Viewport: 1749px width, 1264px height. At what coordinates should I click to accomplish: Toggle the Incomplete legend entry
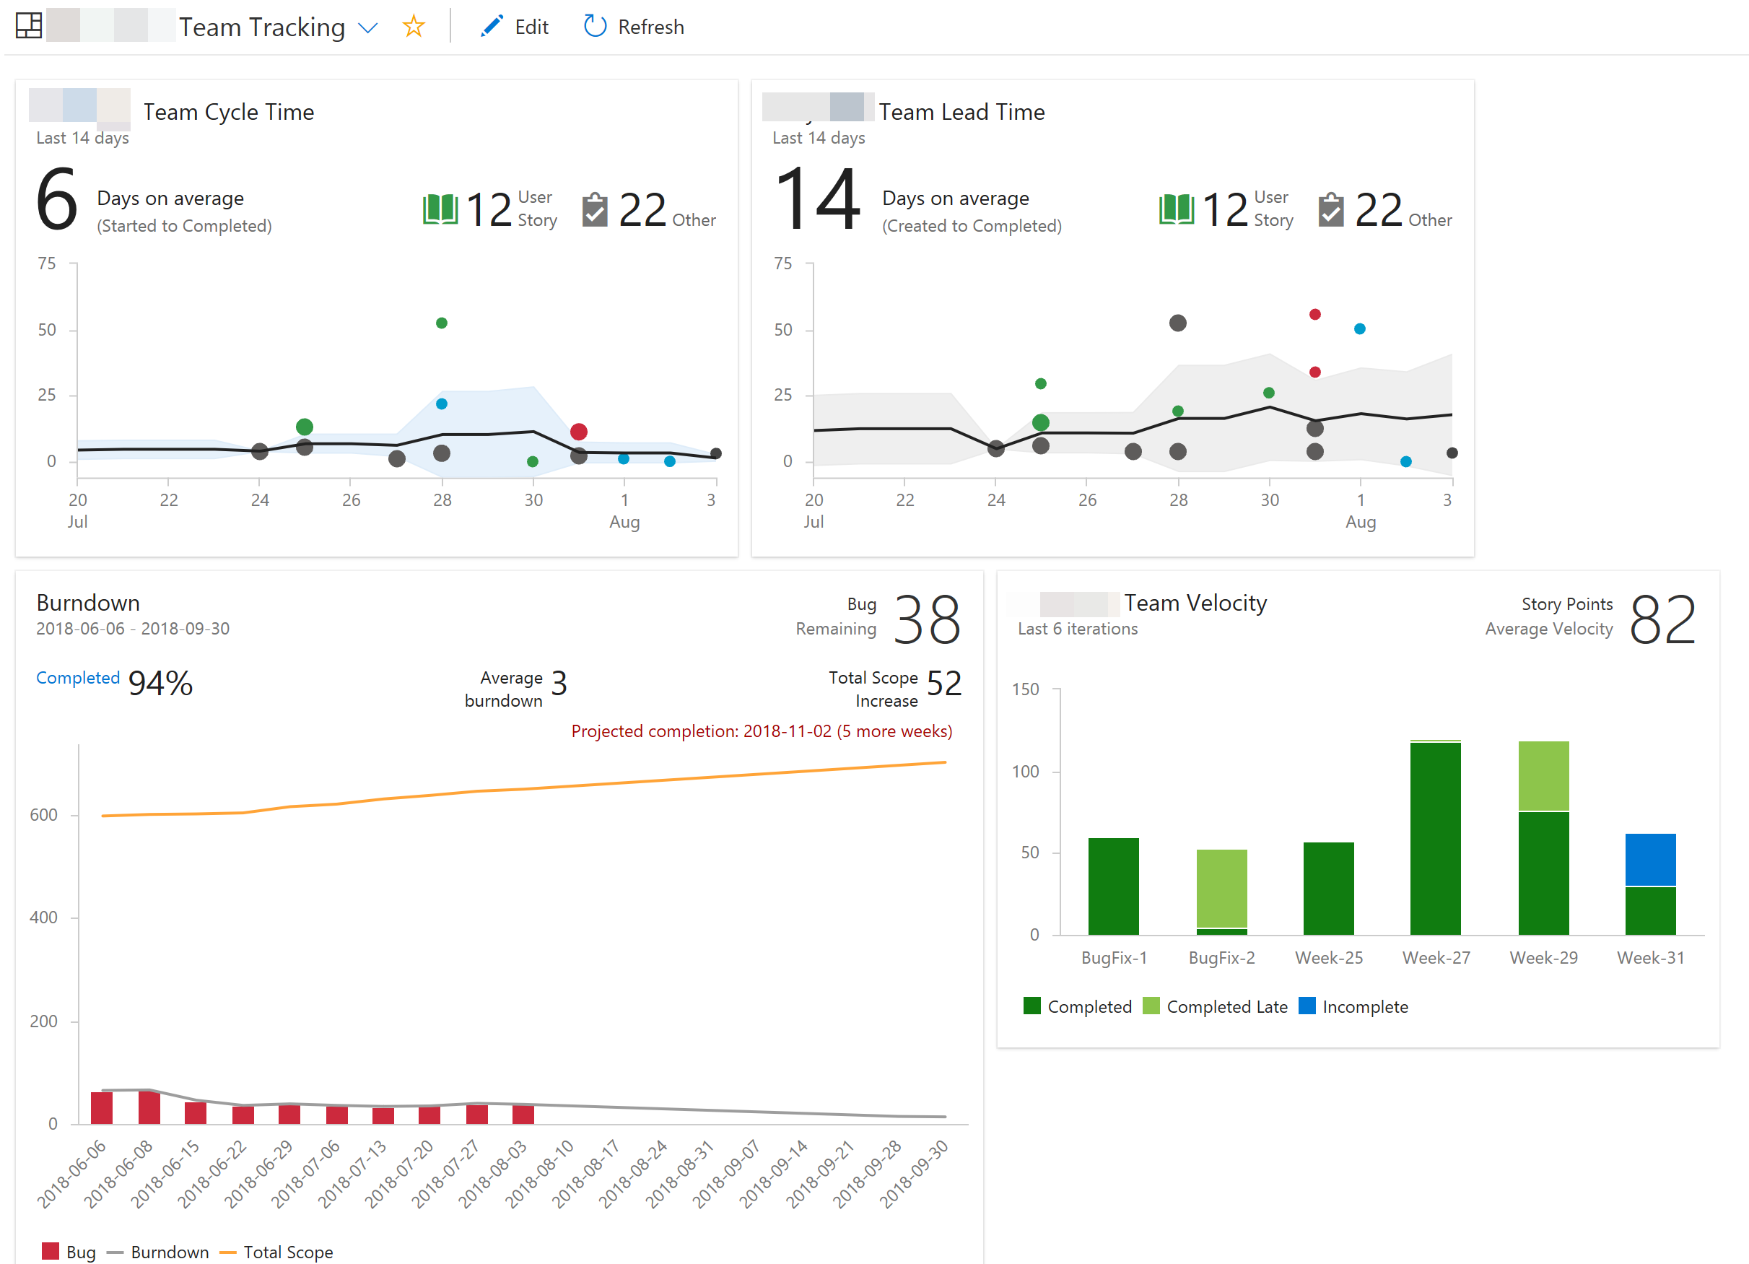[x=1364, y=1006]
